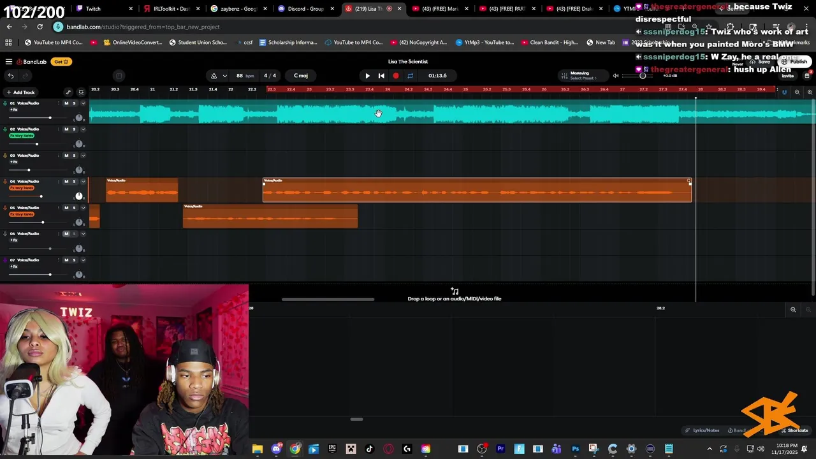Viewport: 816px width, 459px height.
Task: Open track 05 three-dot drag handle
Action: 59,208
